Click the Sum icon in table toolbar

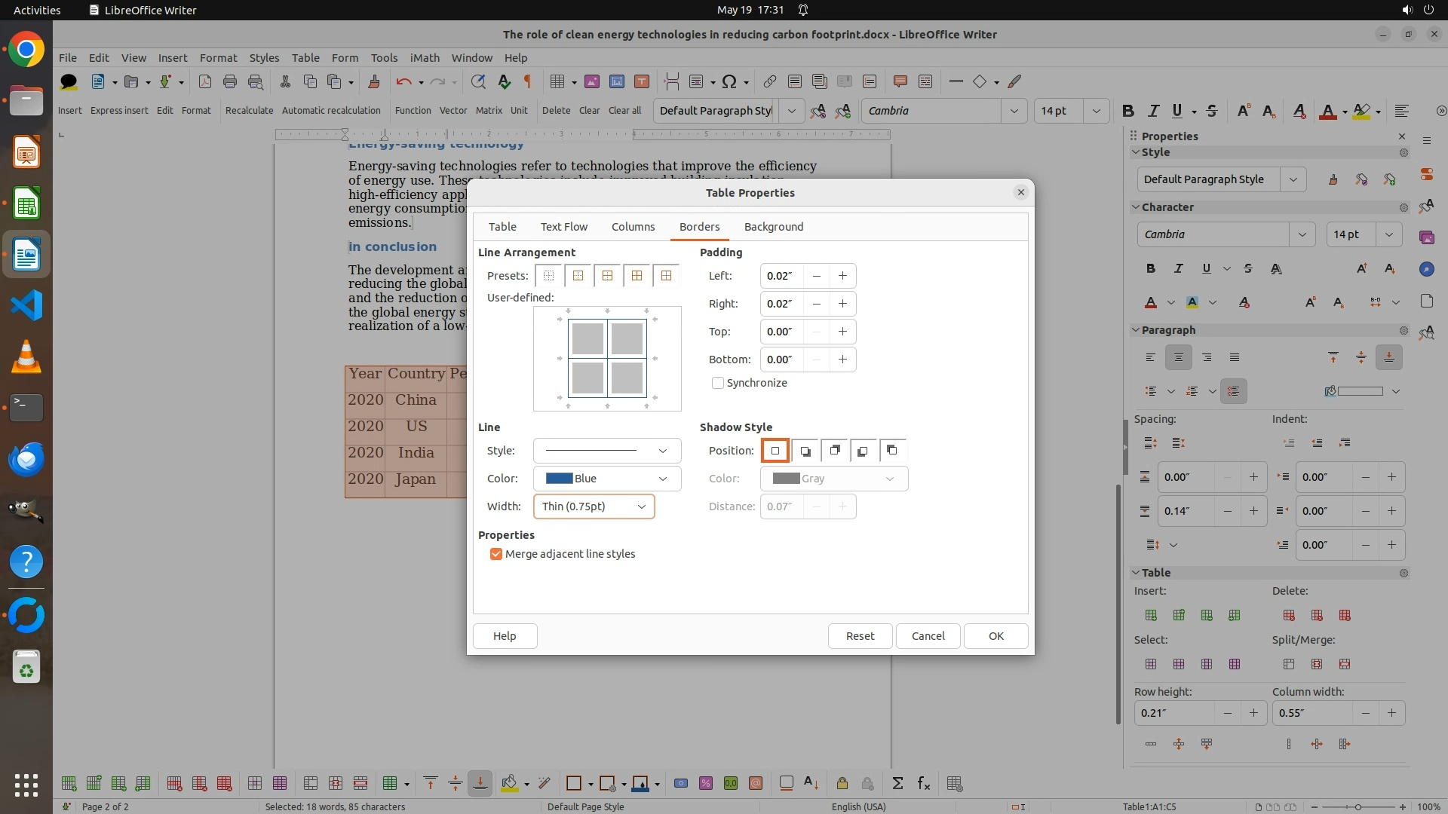(x=897, y=784)
